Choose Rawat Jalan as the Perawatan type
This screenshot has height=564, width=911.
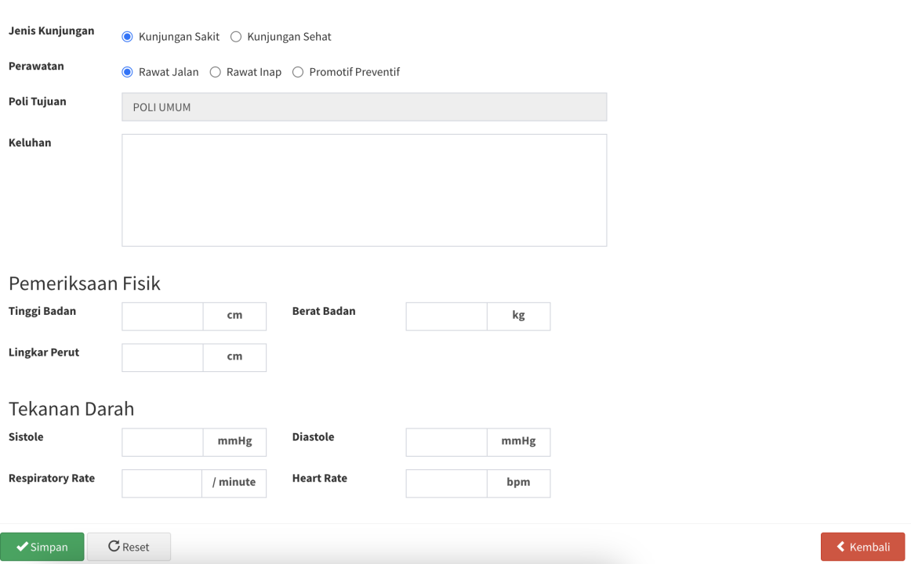coord(127,72)
